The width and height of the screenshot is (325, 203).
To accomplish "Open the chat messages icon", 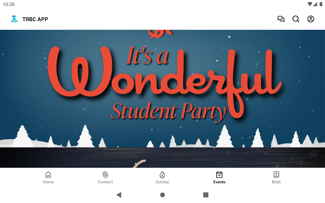I will pyautogui.click(x=281, y=19).
